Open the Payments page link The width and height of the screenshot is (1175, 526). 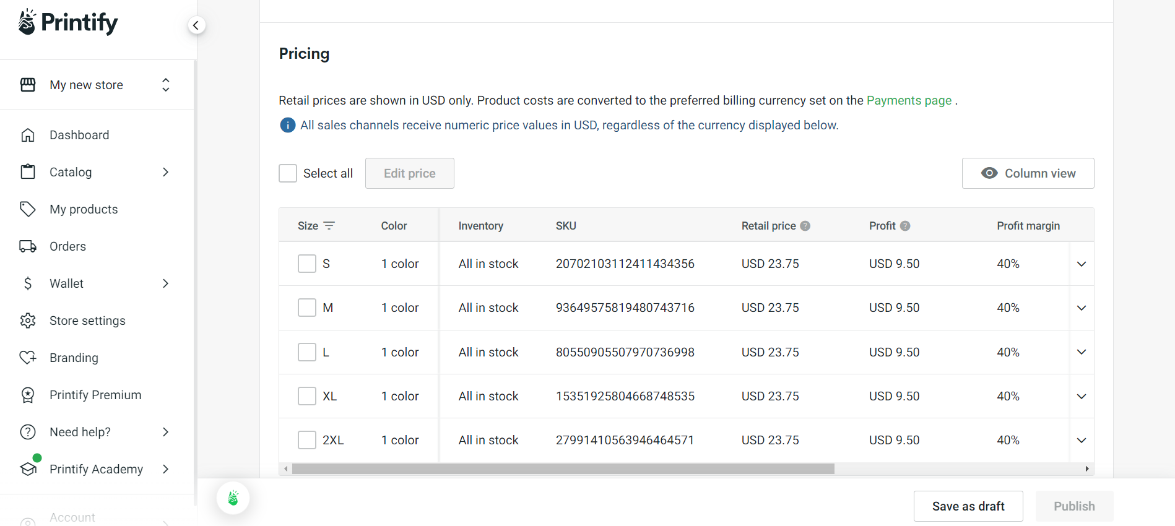[909, 100]
